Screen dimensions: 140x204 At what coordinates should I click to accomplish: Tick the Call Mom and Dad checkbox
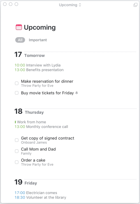coord(17,151)
